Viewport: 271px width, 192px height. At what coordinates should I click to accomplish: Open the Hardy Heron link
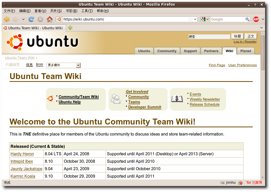22,154
